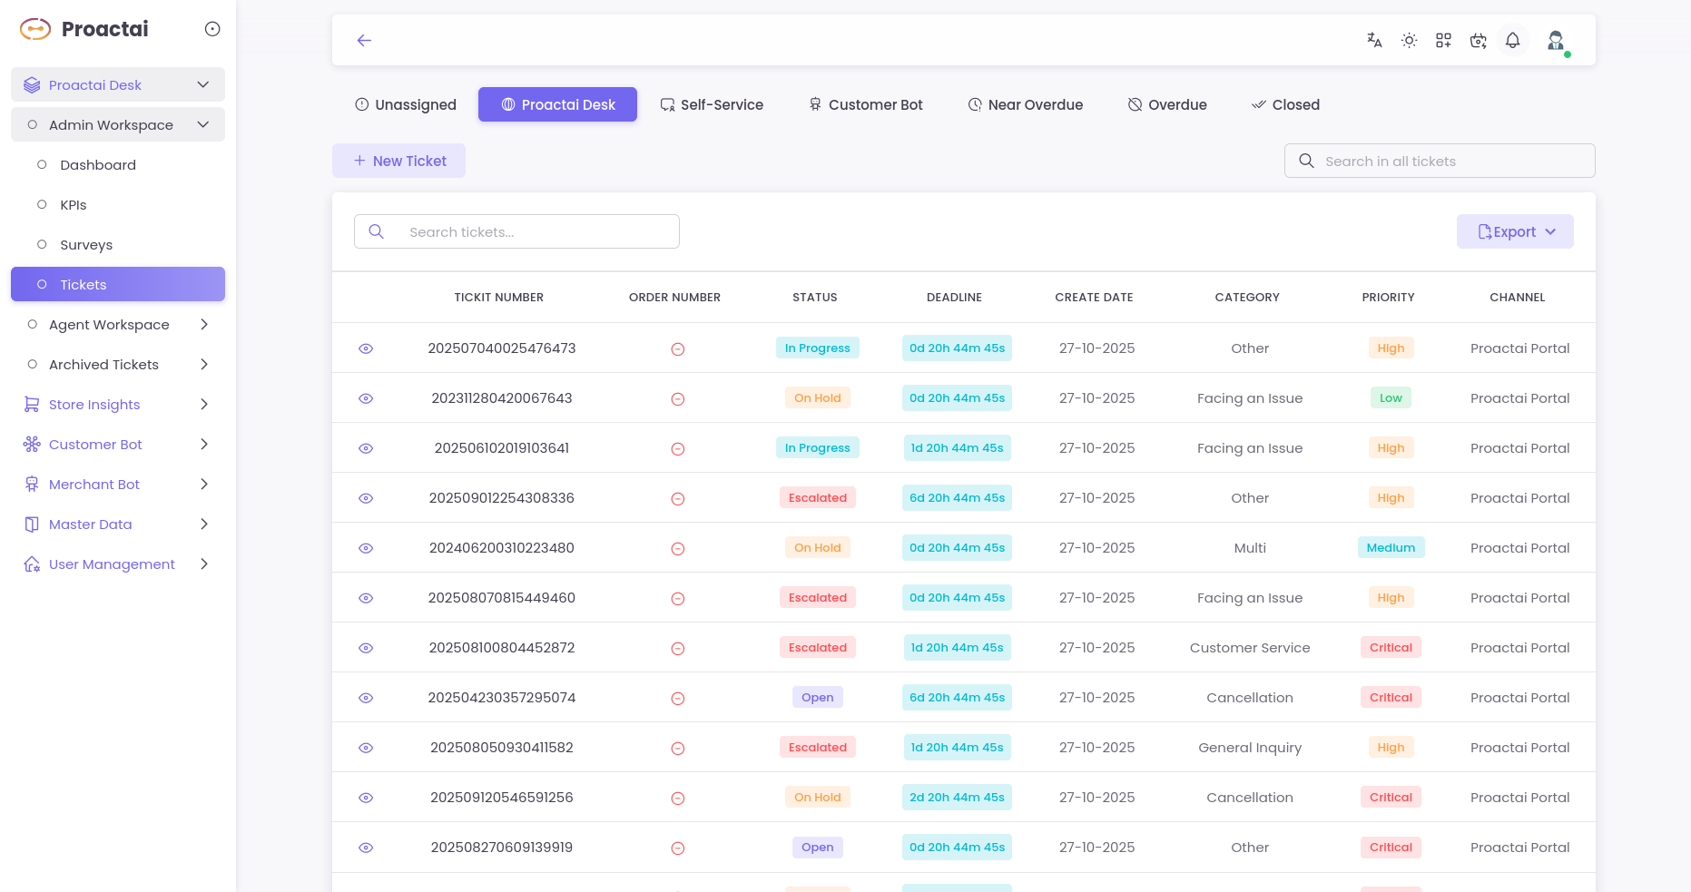The image size is (1691, 892).
Task: Open the apps grid shortcut icon
Action: point(1443,40)
